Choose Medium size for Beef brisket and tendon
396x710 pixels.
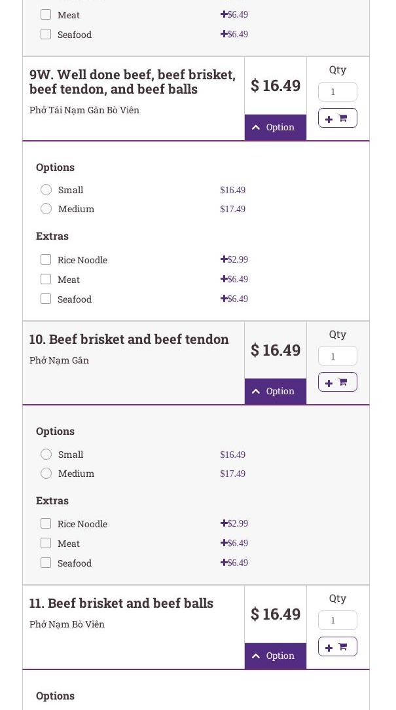tap(46, 474)
